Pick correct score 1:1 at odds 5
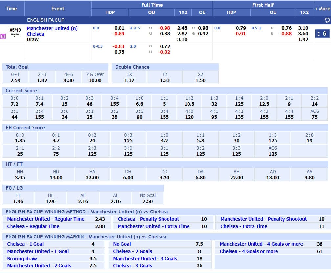 click(164, 104)
